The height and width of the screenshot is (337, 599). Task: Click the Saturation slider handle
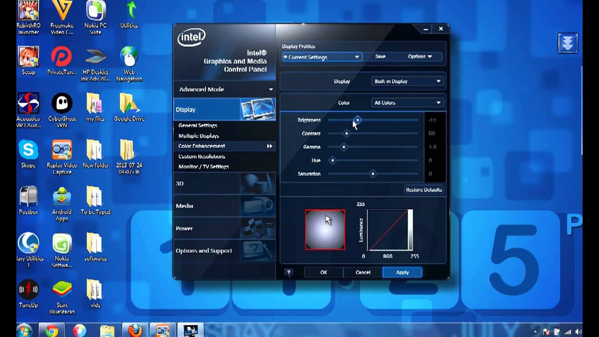[373, 174]
